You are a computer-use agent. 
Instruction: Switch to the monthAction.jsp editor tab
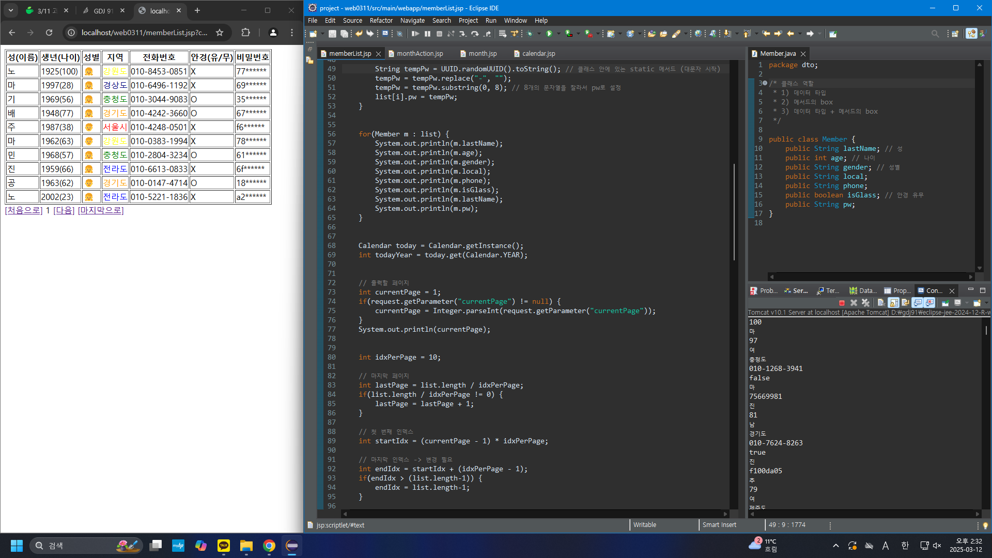pyautogui.click(x=420, y=54)
